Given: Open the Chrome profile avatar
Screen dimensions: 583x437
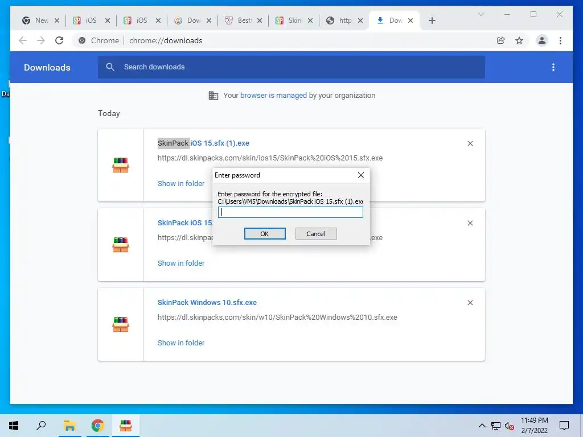Looking at the screenshot, I should [x=542, y=40].
